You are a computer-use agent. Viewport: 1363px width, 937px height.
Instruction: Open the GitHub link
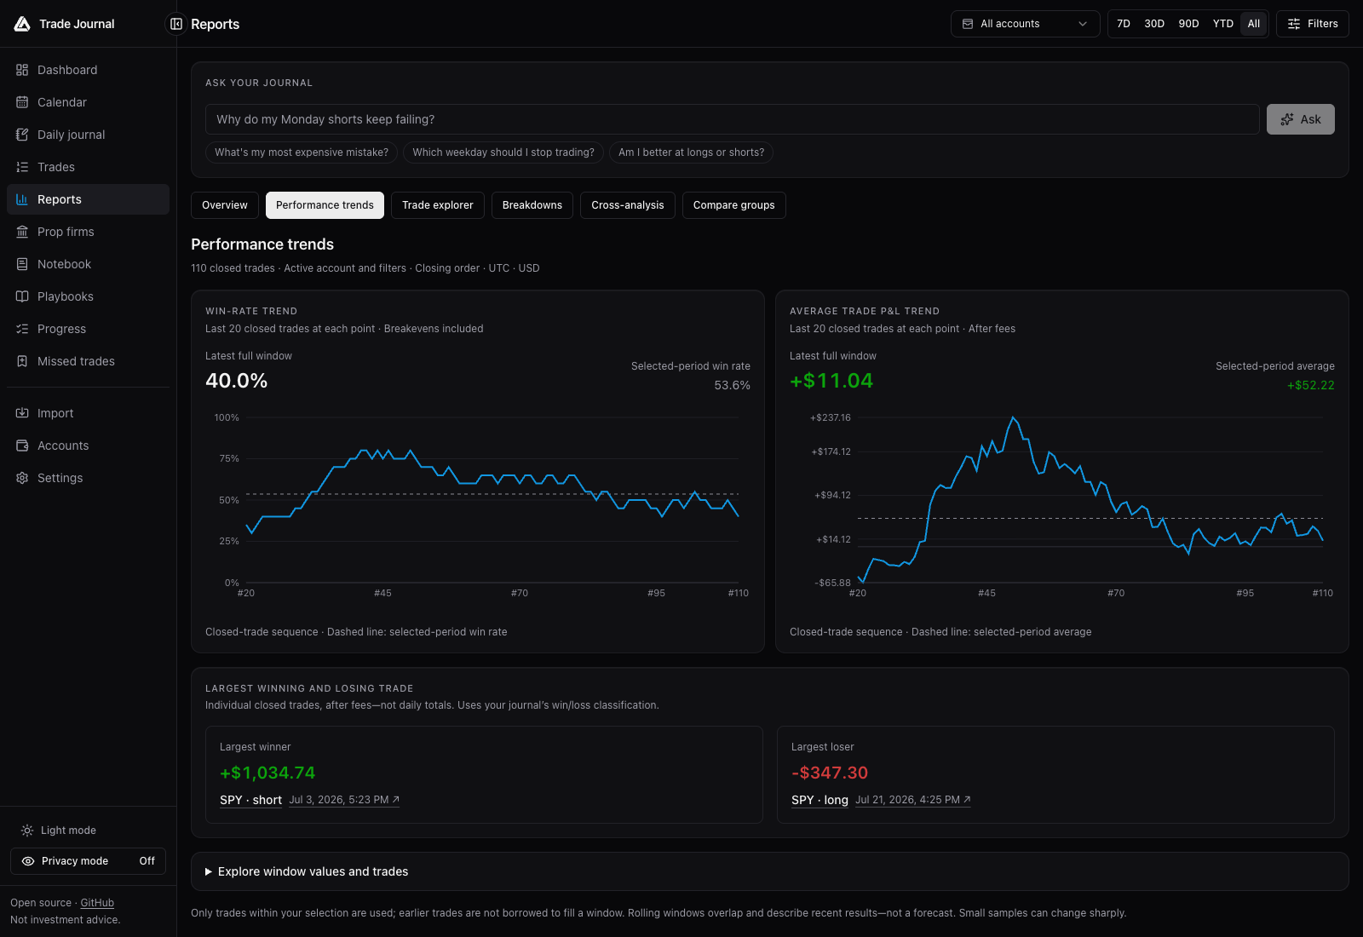pyautogui.click(x=97, y=903)
